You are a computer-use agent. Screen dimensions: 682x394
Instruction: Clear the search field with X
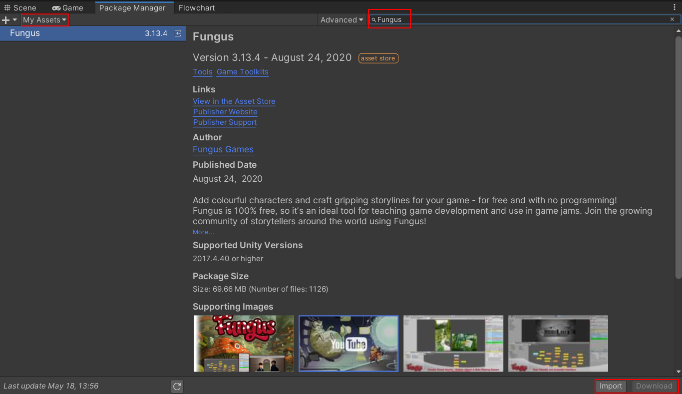(672, 19)
